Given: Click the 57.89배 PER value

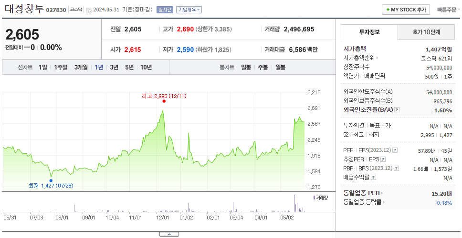Looking at the screenshot, I should 427,151.
